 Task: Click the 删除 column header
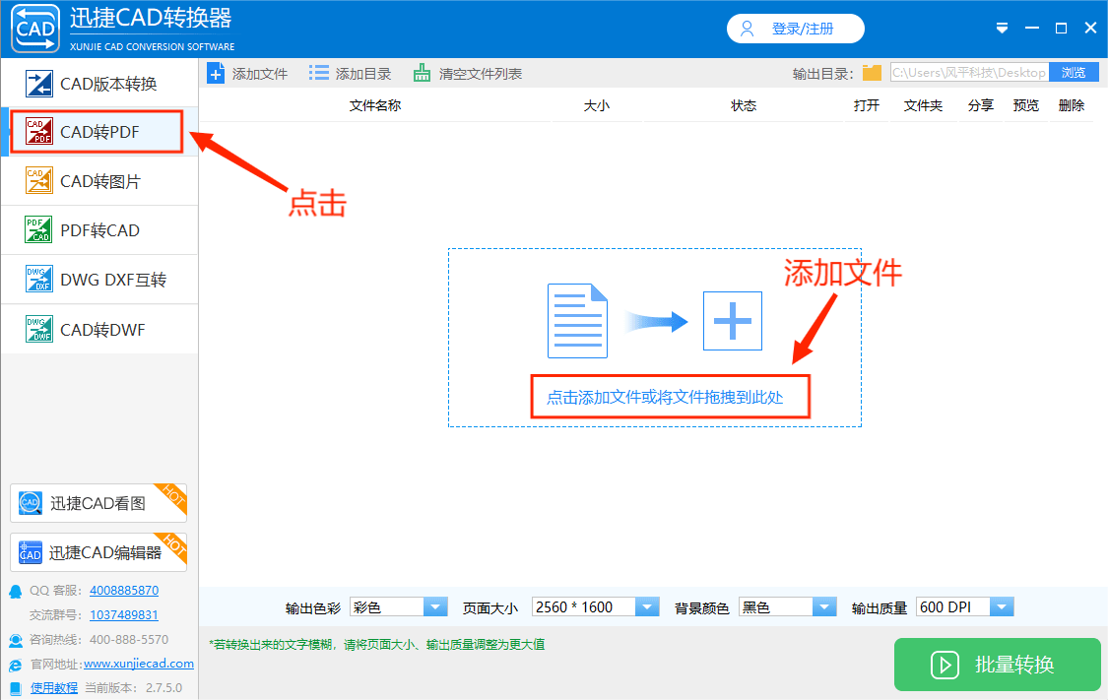pos(1072,105)
